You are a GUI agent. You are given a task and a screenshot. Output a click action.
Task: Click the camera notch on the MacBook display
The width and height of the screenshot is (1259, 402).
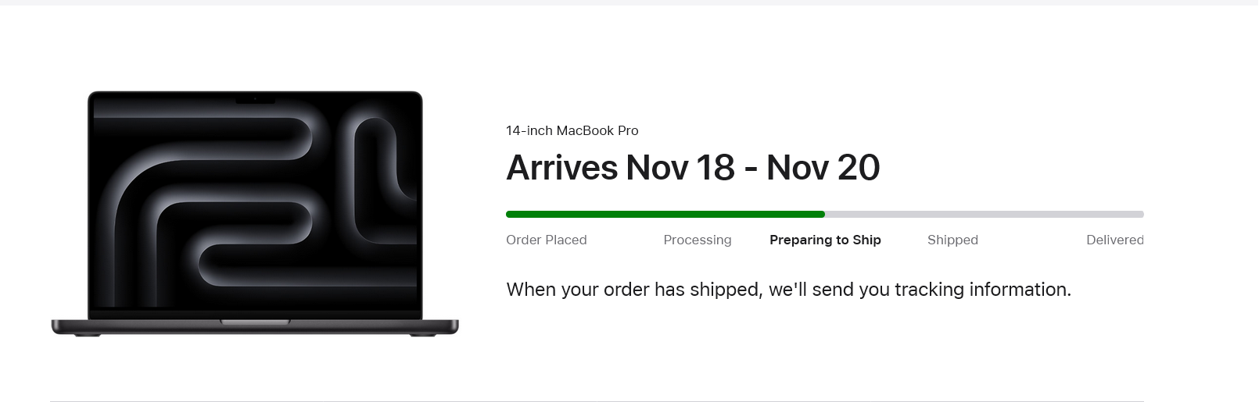(255, 99)
